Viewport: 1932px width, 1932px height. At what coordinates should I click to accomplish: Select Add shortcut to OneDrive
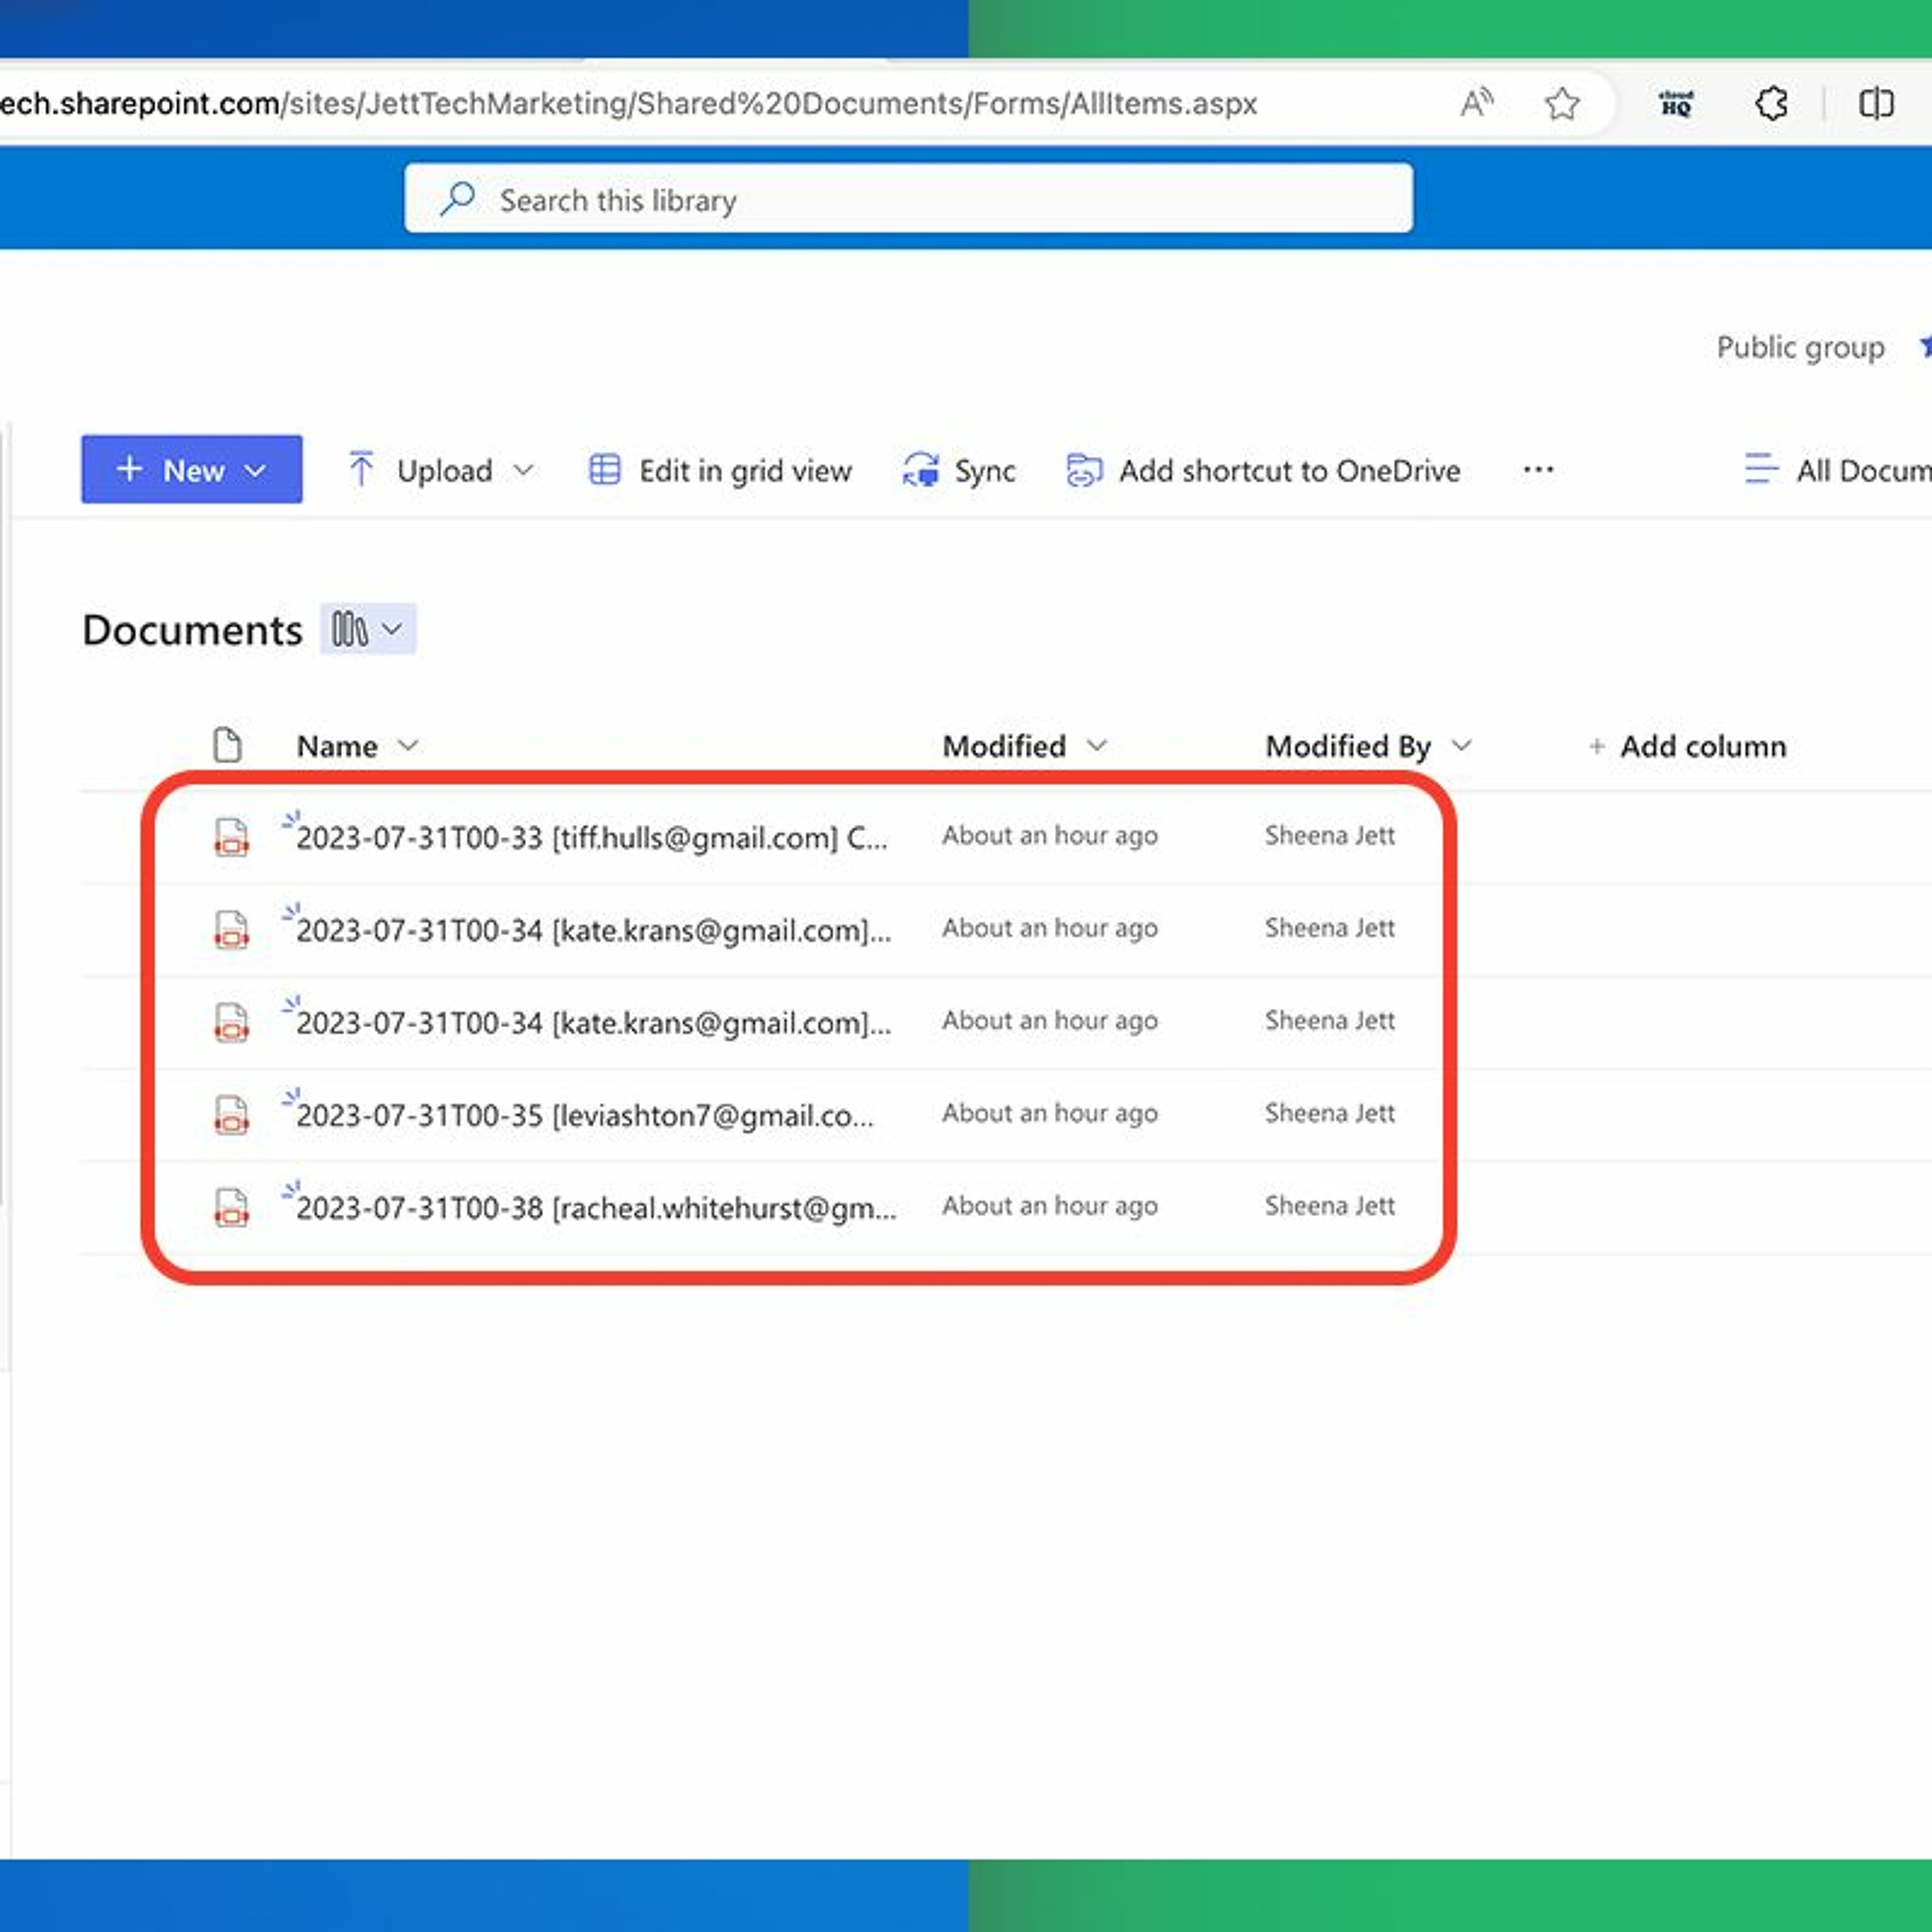pos(1264,470)
